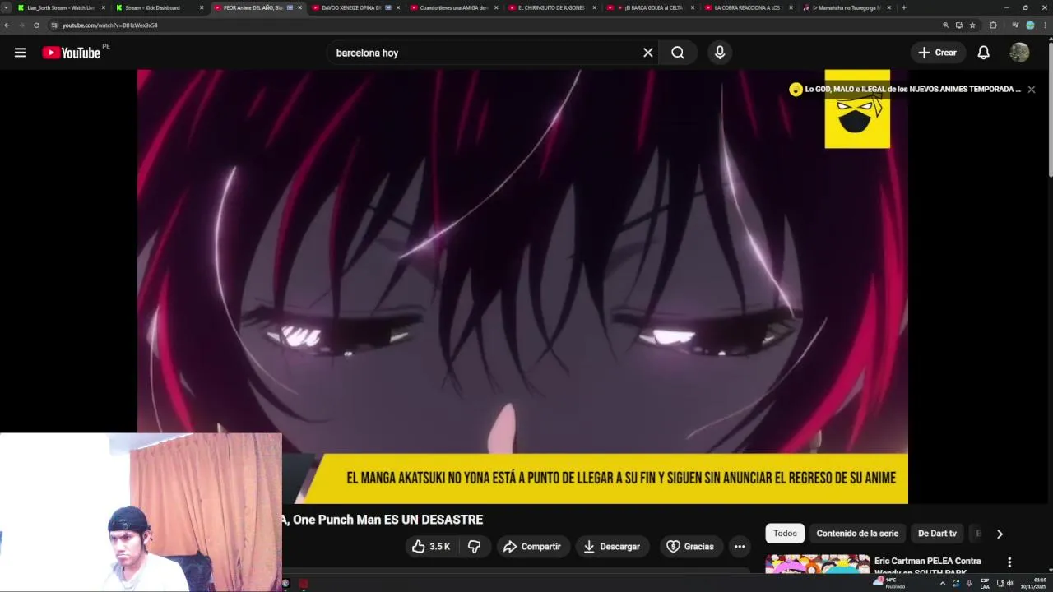Like the video with thumbs up
This screenshot has height=592, width=1053.
pyautogui.click(x=433, y=547)
